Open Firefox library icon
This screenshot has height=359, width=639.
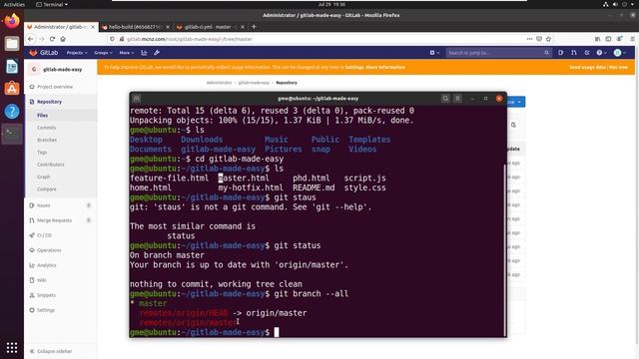coord(597,39)
